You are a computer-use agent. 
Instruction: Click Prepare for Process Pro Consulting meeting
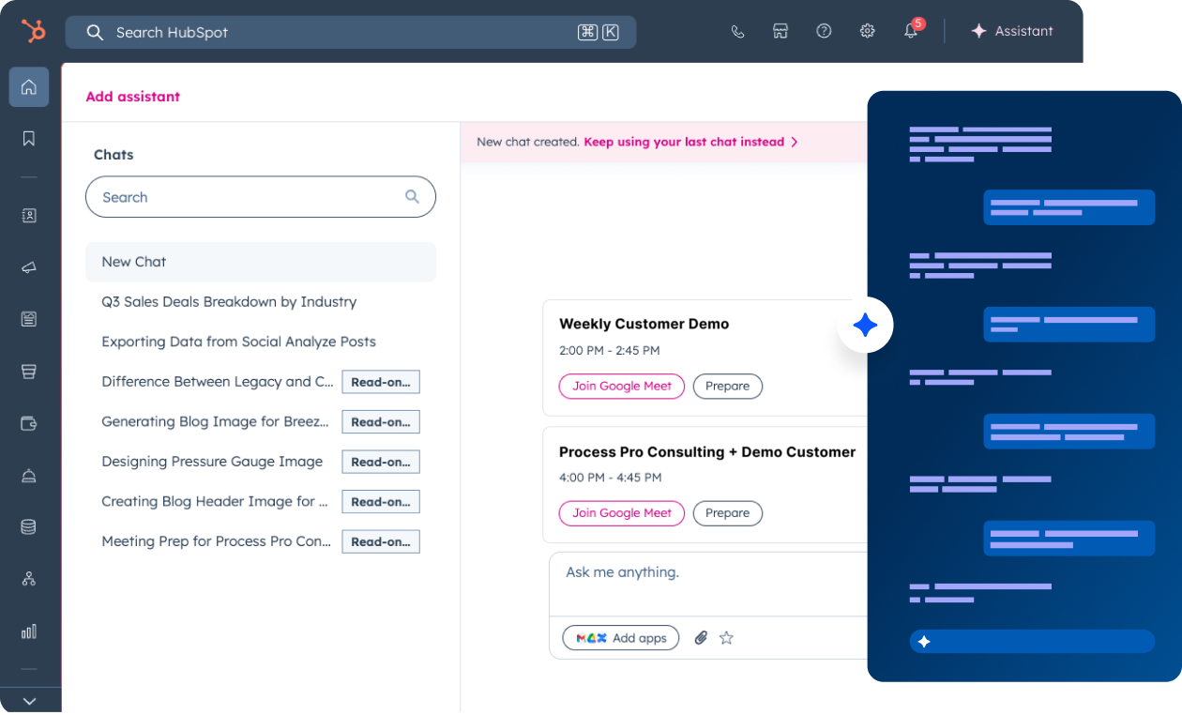pos(727,513)
